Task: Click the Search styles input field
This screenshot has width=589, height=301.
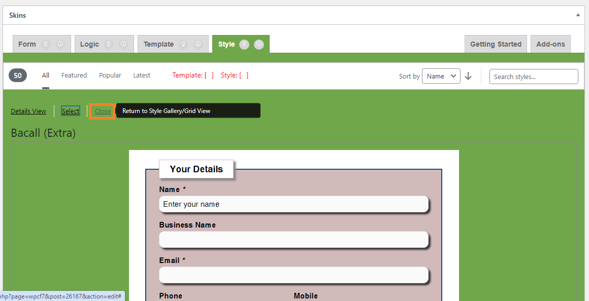Action: click(534, 77)
